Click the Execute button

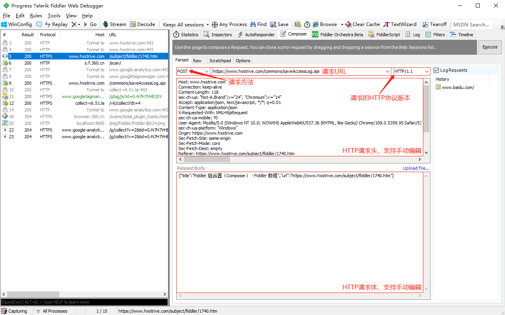pyautogui.click(x=490, y=47)
